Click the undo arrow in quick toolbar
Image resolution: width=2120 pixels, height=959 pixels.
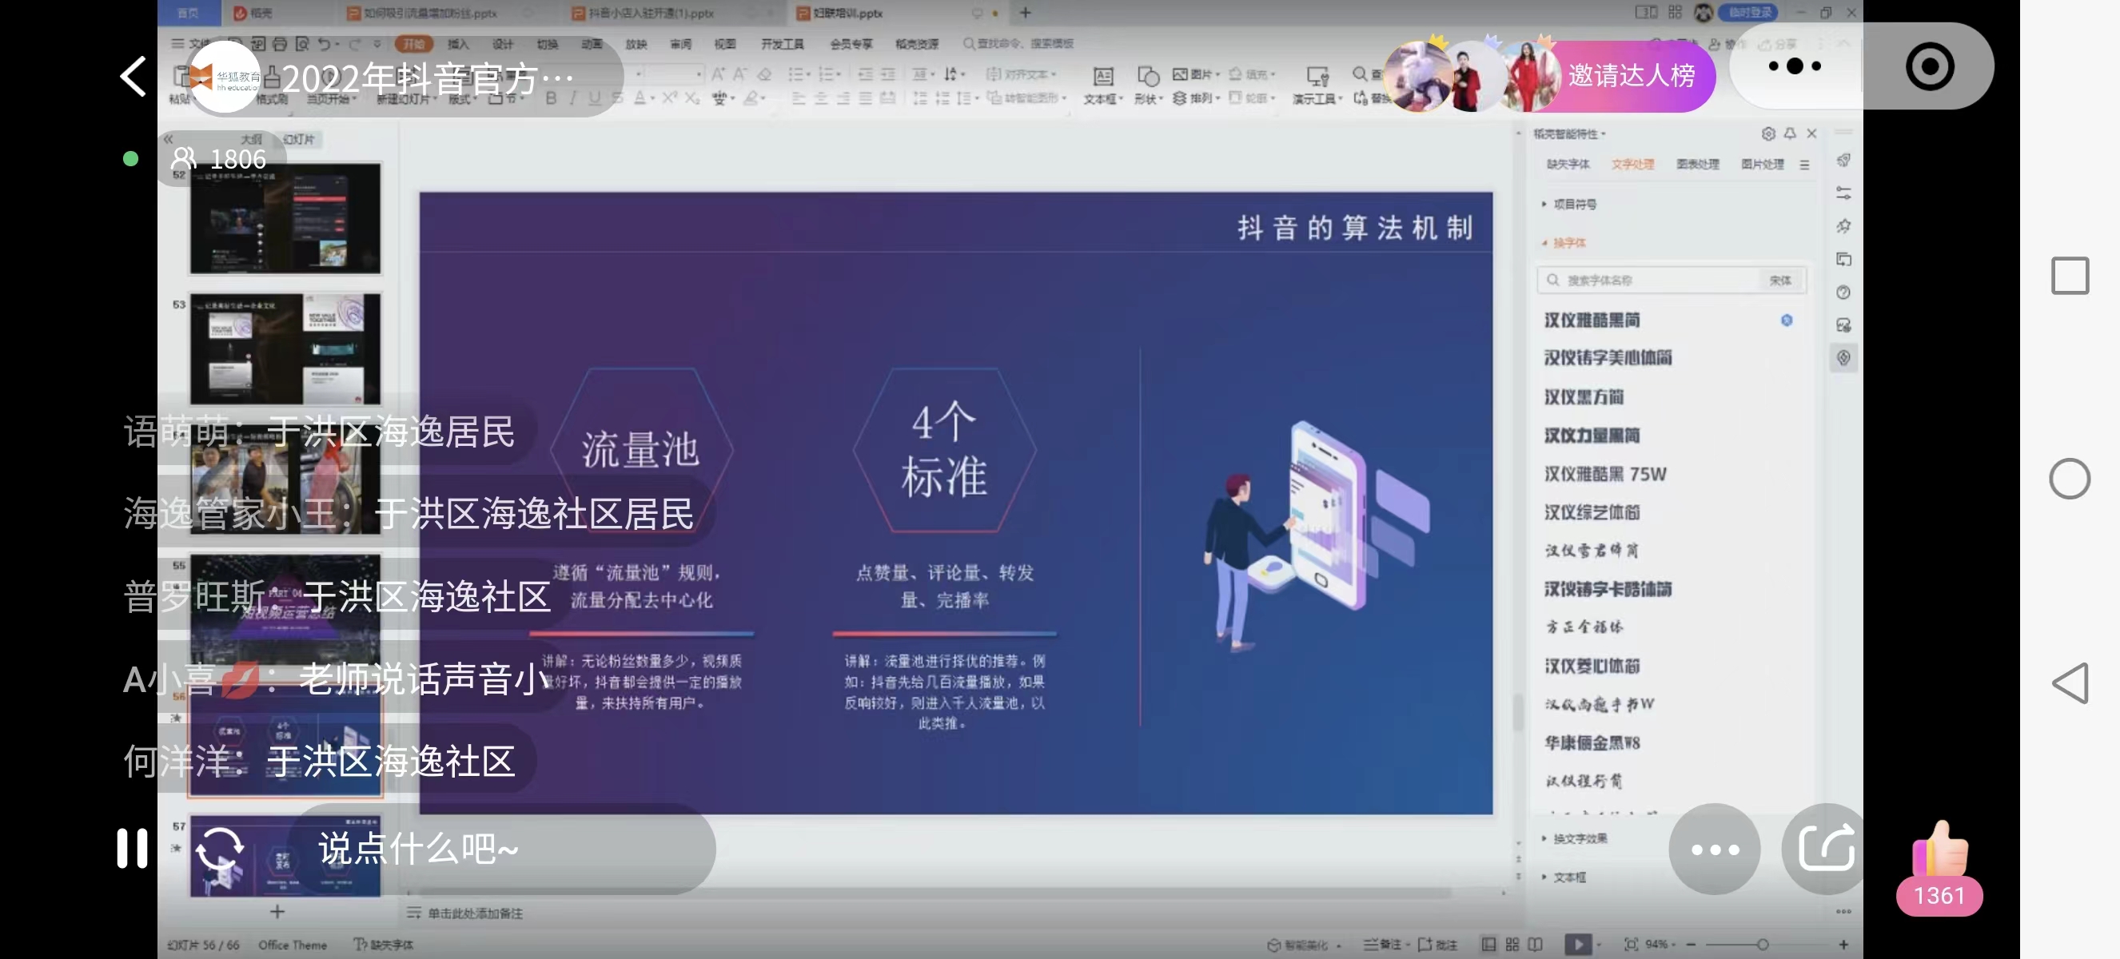325,44
